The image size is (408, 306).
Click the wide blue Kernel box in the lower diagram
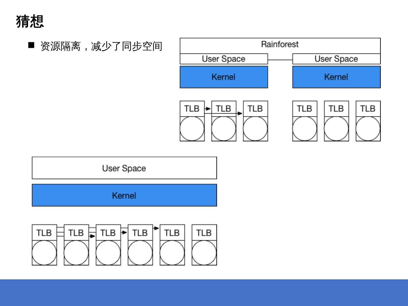pos(124,195)
